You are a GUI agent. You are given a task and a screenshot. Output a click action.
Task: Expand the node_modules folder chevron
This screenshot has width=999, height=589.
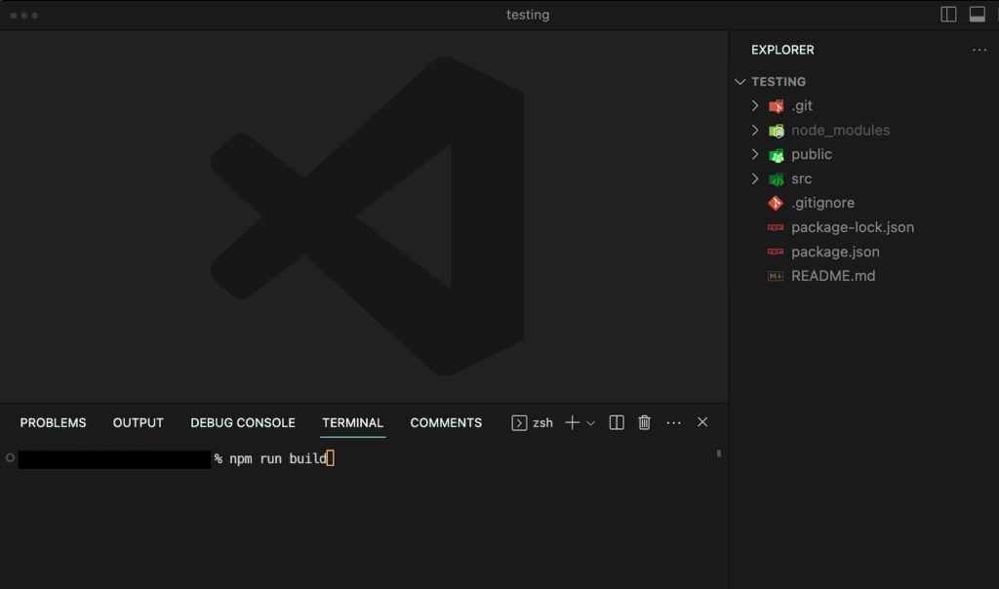click(755, 130)
